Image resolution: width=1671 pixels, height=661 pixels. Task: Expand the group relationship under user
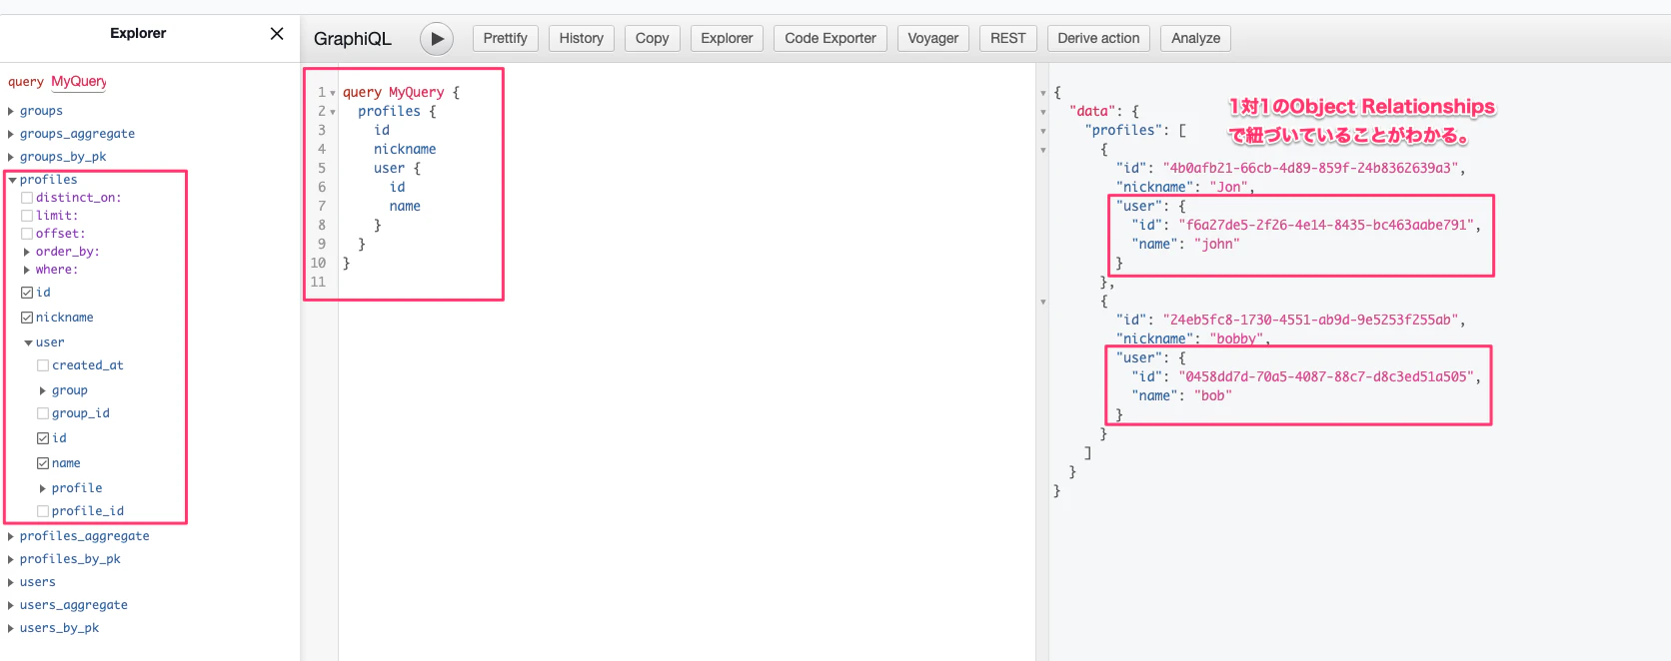pyautogui.click(x=43, y=390)
